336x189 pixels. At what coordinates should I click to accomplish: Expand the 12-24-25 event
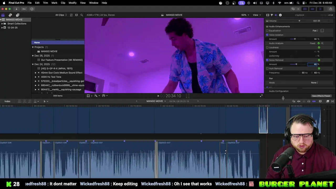(2, 28)
